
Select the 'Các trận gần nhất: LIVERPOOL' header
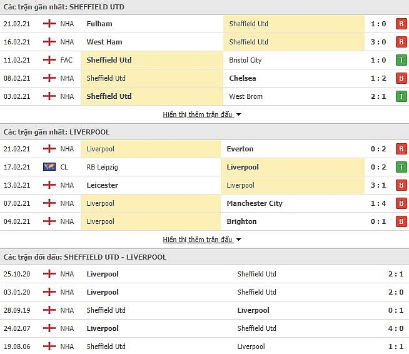click(x=57, y=132)
